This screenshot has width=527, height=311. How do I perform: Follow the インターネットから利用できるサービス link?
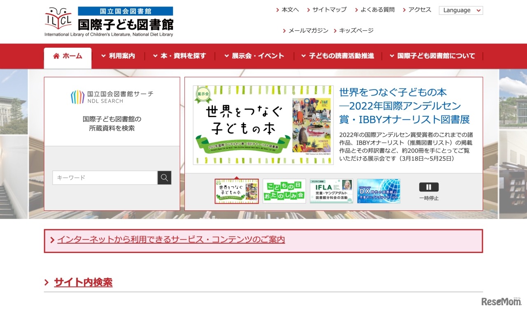(x=171, y=240)
